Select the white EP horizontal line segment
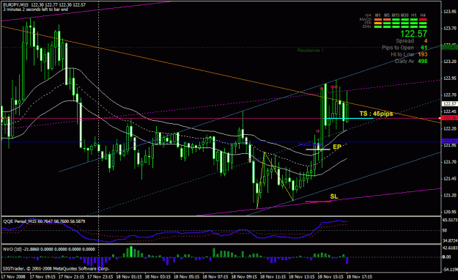 click(x=318, y=150)
